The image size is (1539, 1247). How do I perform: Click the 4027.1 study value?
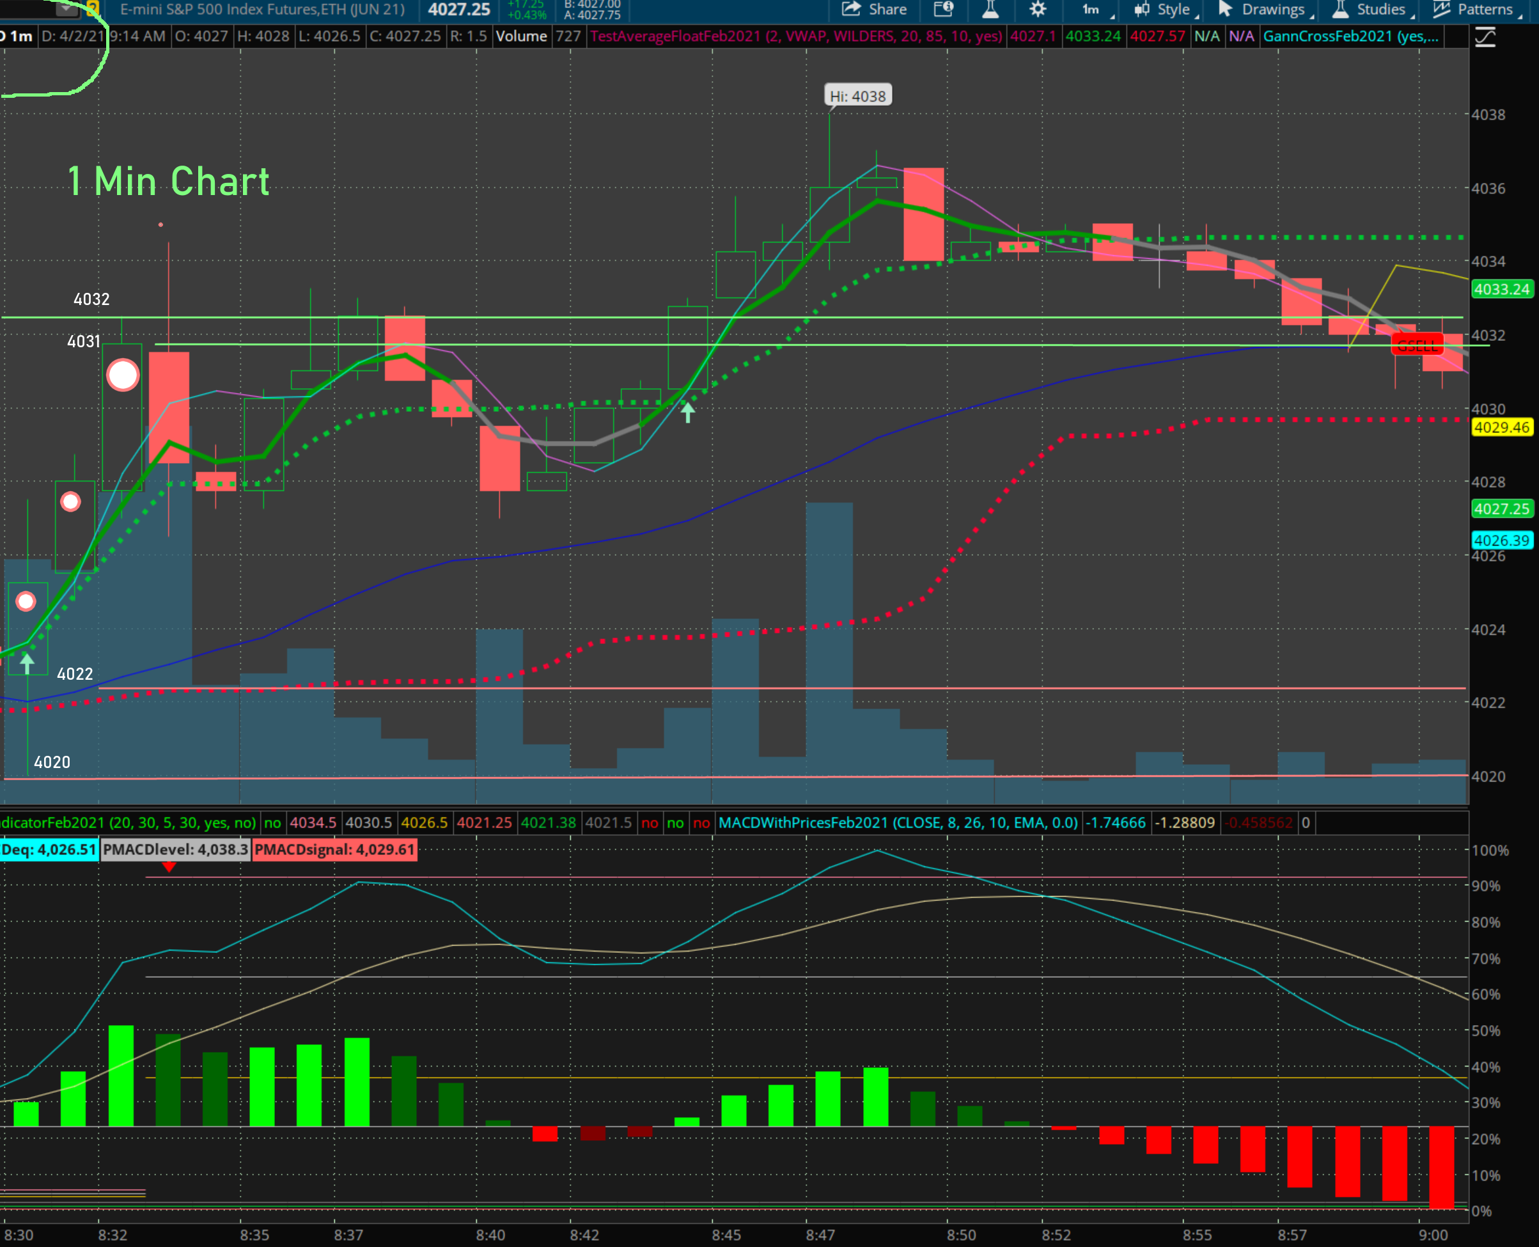coord(1033,36)
